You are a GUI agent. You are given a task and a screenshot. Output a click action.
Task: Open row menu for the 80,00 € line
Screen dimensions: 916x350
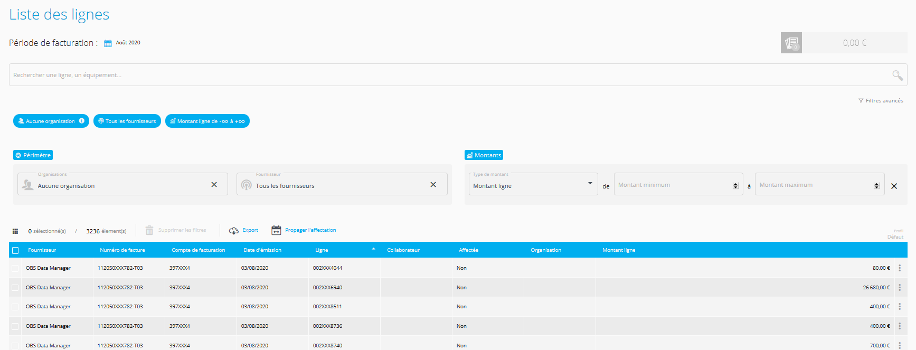point(900,268)
